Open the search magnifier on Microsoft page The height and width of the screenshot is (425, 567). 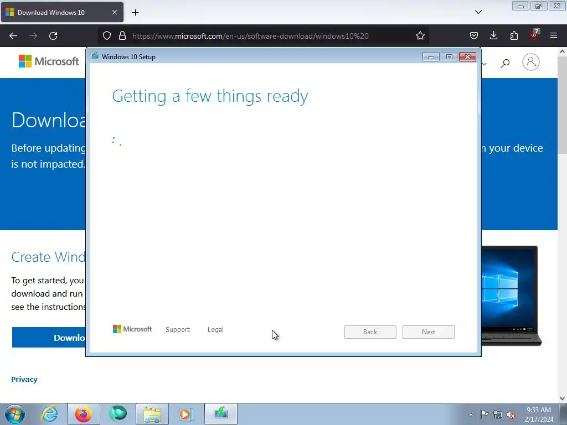click(505, 63)
